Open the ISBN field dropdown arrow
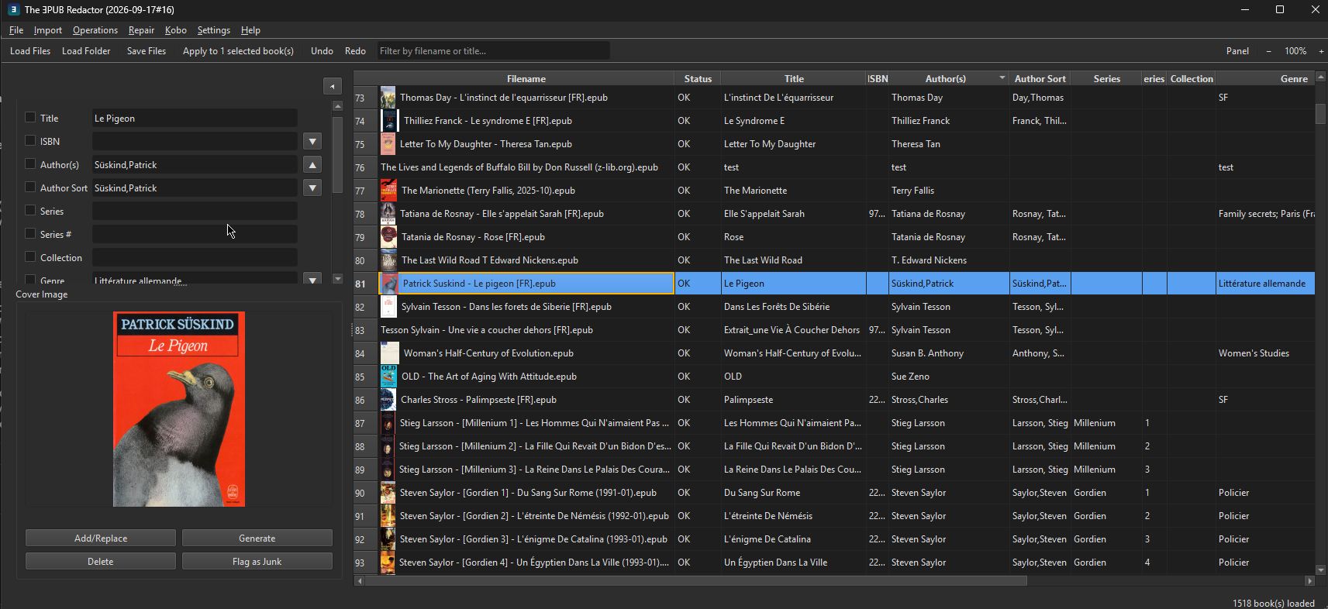The height and width of the screenshot is (609, 1328). 312,141
